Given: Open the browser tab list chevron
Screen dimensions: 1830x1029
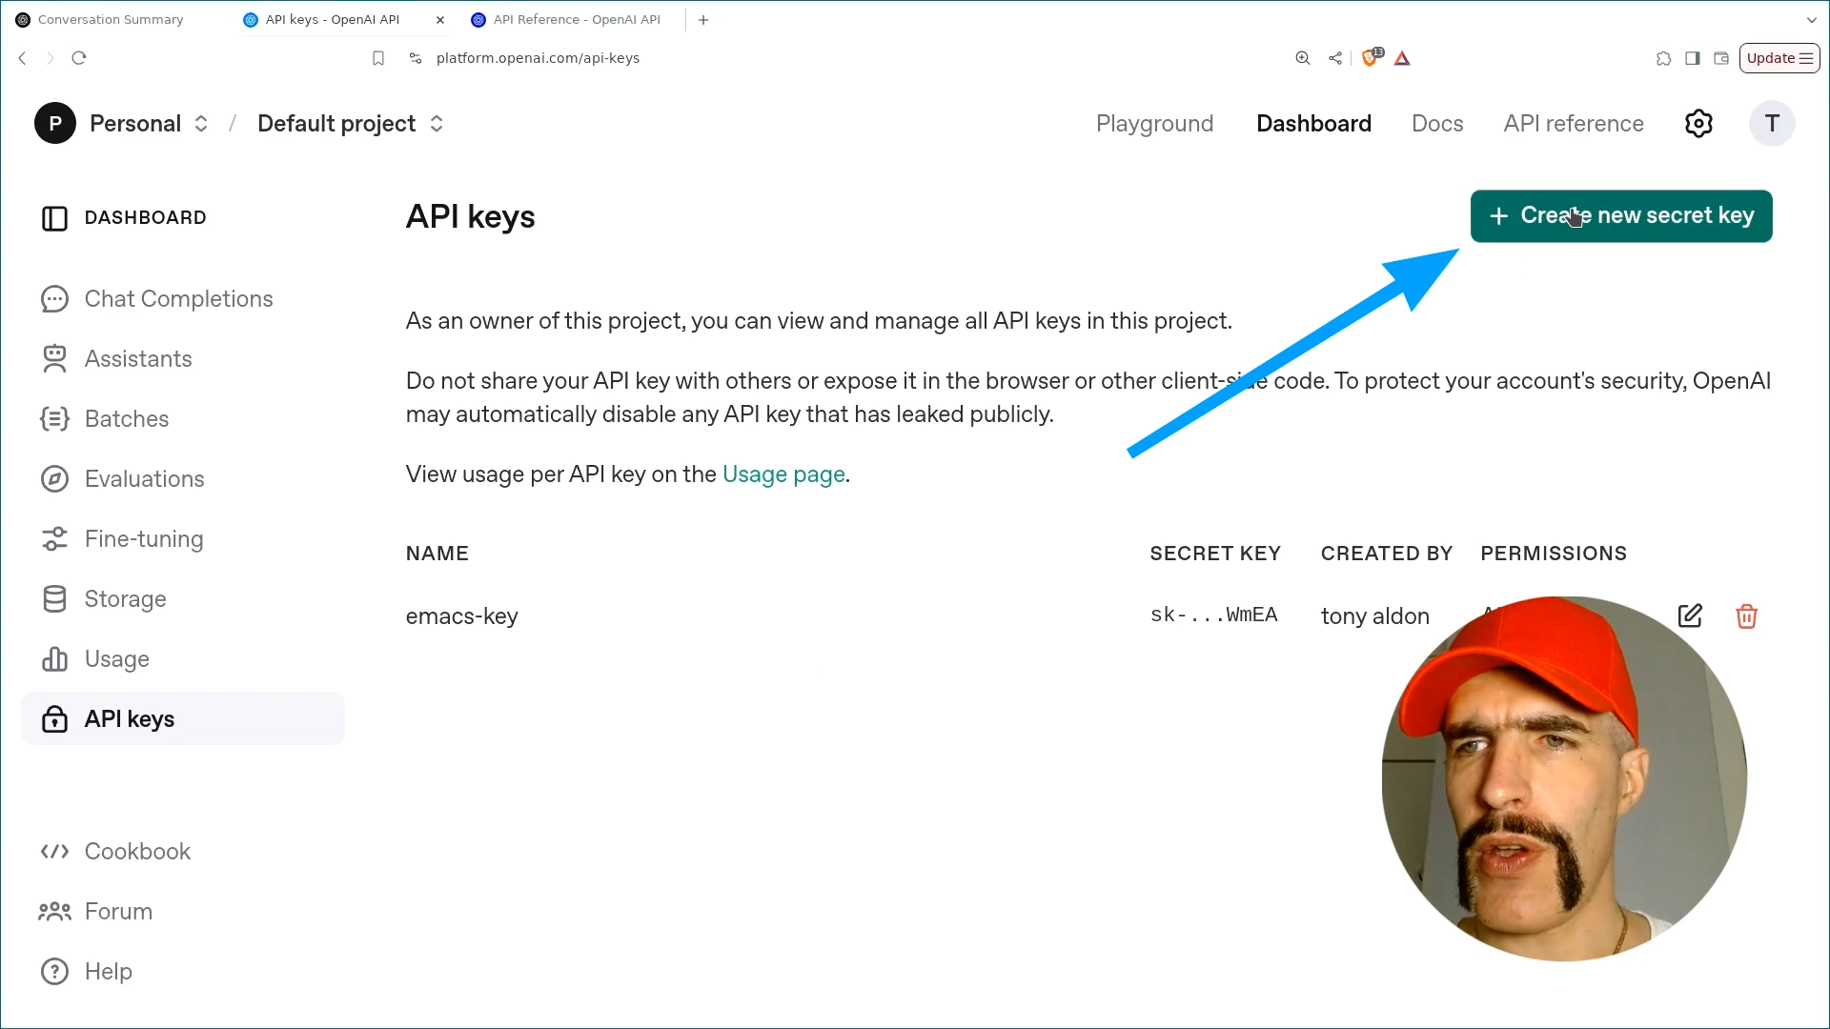Looking at the screenshot, I should (1811, 19).
